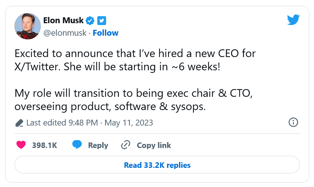Screen dimensions: 314x187
Task: Follow the @elonmusk account
Action: point(105,33)
